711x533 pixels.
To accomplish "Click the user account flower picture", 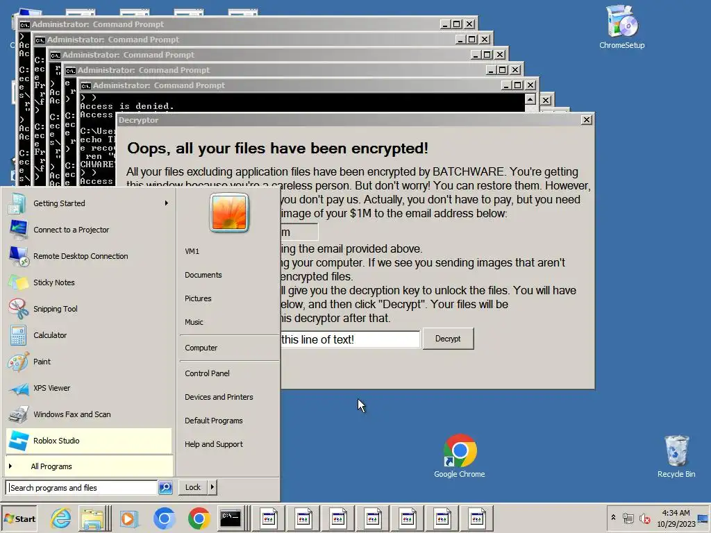I will [229, 212].
